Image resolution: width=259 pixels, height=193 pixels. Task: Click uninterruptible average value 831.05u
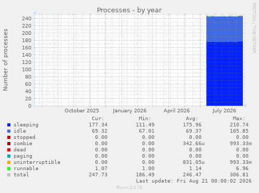(194, 162)
